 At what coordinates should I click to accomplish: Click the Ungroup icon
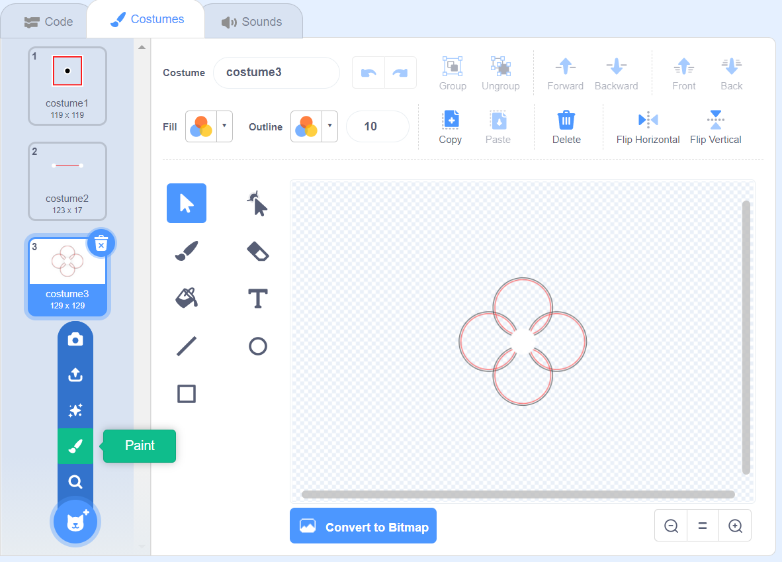pos(500,66)
